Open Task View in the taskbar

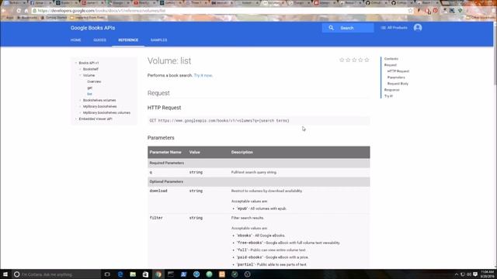[107, 274]
